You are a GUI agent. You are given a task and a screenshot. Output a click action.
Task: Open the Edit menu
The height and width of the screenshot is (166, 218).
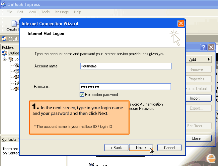(20, 12)
